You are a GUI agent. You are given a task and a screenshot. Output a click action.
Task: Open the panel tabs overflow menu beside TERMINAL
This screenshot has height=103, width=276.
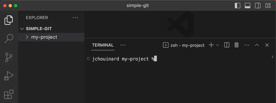coord(123,45)
